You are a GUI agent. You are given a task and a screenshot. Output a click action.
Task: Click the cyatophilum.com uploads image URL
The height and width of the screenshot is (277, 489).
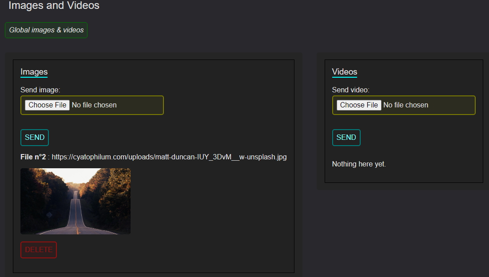169,157
